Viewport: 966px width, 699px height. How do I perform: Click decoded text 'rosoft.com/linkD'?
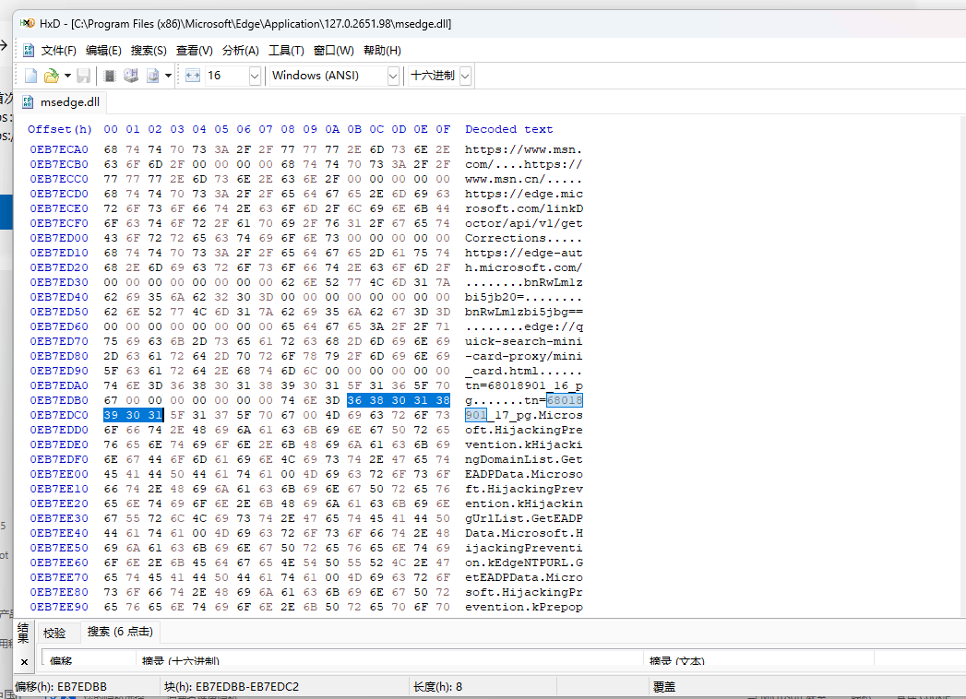[x=524, y=208]
